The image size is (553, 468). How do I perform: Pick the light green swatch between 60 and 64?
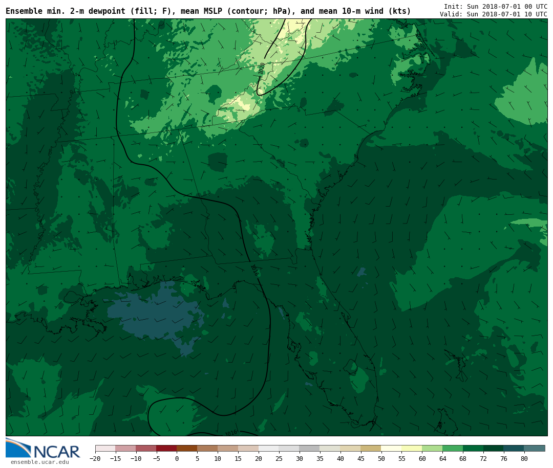(432, 449)
